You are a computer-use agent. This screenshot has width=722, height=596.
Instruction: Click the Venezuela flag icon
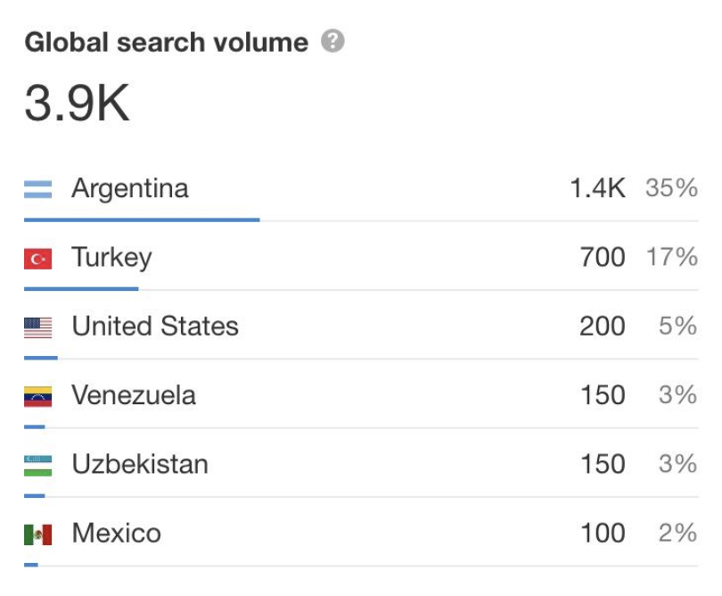[37, 396]
